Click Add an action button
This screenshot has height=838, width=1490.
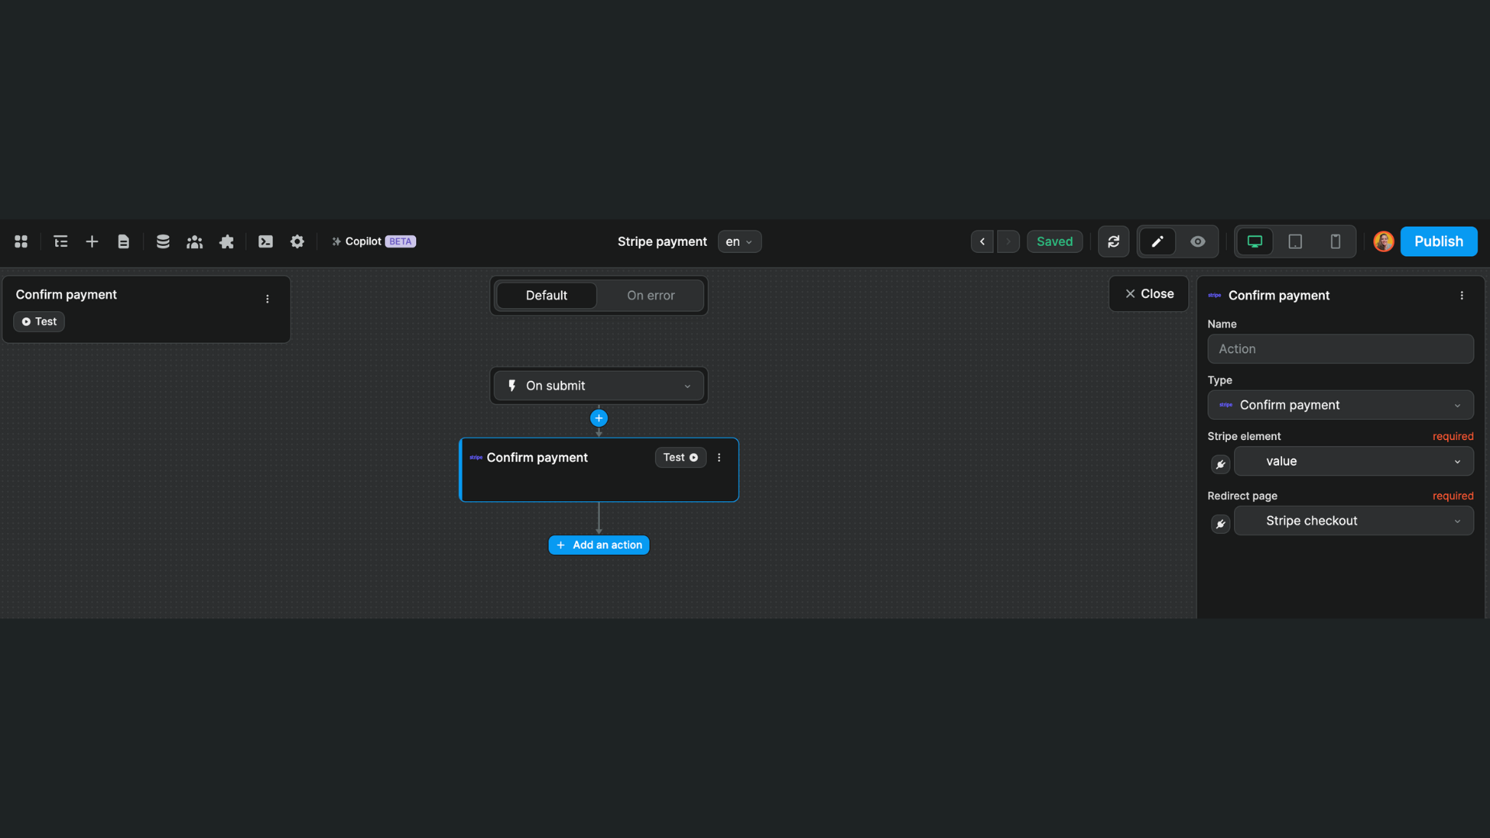(x=598, y=545)
